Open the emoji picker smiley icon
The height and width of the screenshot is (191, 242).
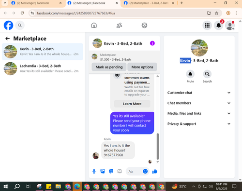[145, 171]
